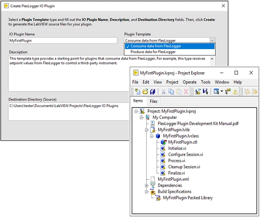The height and width of the screenshot is (217, 260).
Task: Click the Open Project folder icon
Action: pos(145,92)
